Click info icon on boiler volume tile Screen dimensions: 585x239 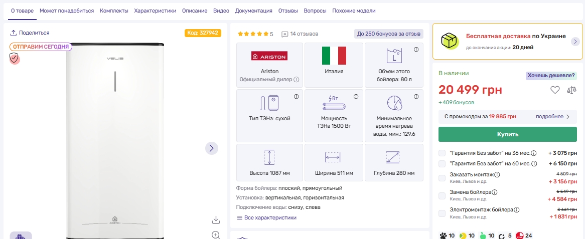(x=416, y=50)
